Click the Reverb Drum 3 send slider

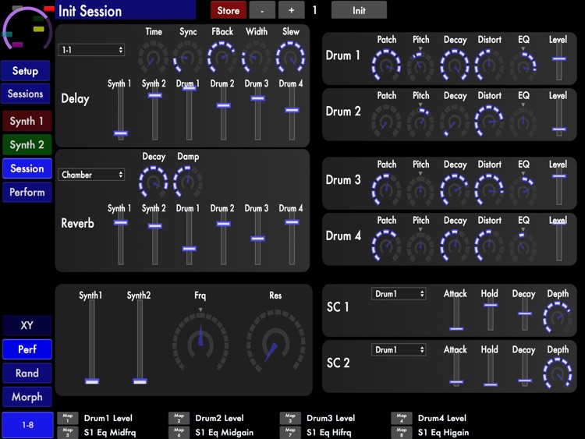(x=257, y=239)
